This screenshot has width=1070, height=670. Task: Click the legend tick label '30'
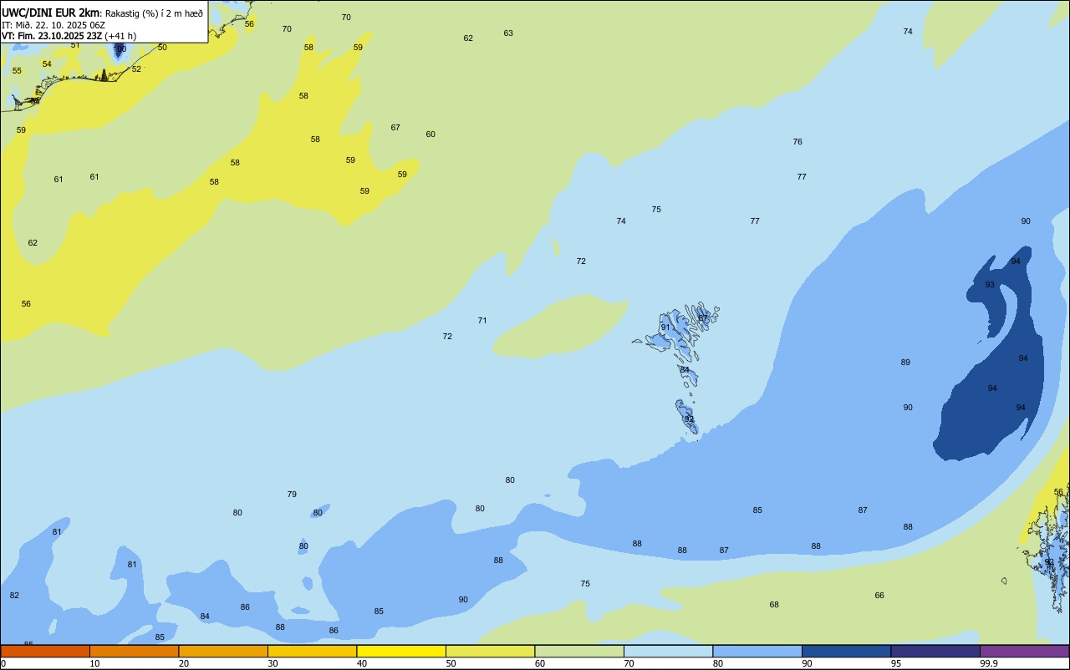coord(273,663)
